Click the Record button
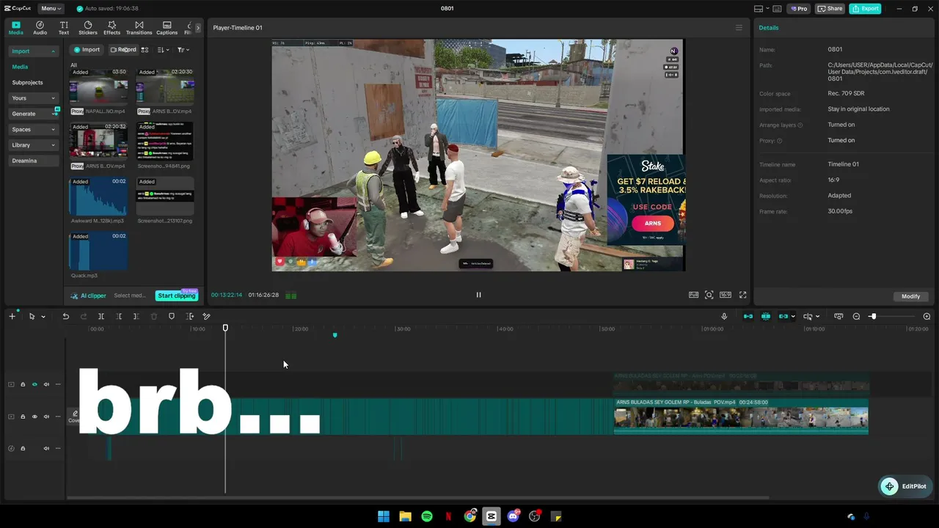This screenshot has width=939, height=528. pyautogui.click(x=123, y=50)
